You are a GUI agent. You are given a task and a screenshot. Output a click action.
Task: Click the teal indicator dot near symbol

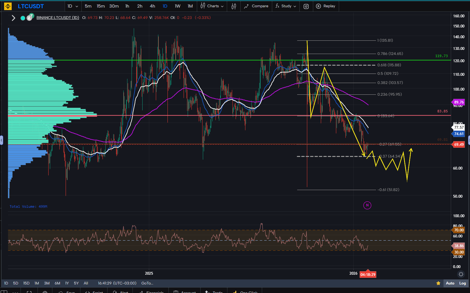point(23,18)
